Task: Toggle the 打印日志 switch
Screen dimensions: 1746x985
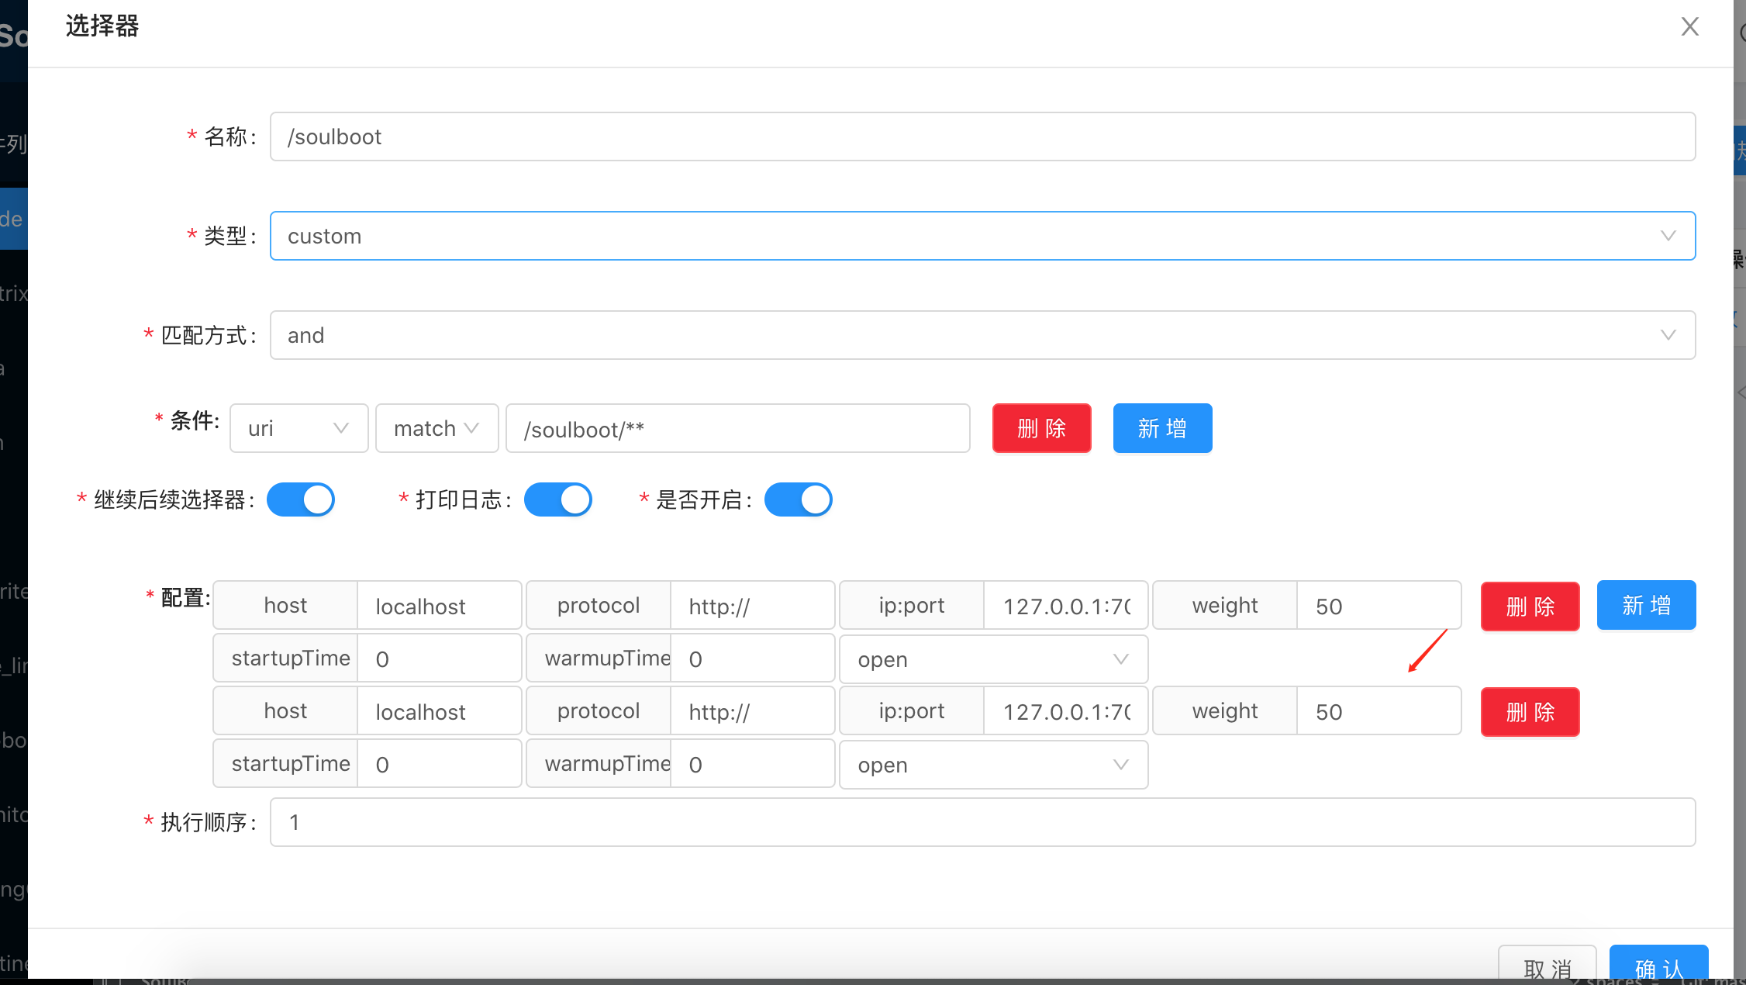Action: click(x=558, y=499)
